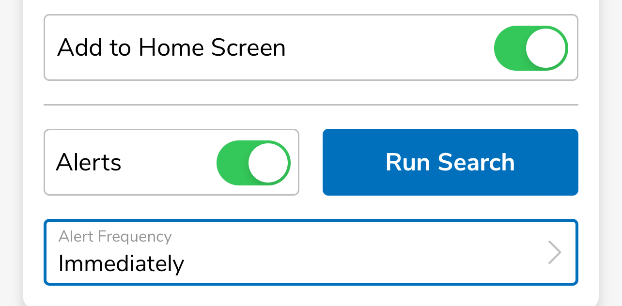Click empty space inside the Alerts box
This screenshot has width=622, height=306.
click(169, 163)
